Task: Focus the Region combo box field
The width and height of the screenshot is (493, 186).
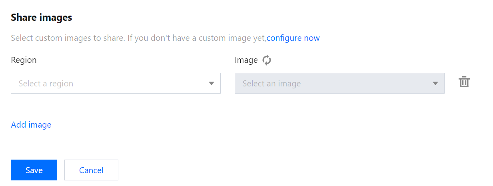Action: [116, 83]
